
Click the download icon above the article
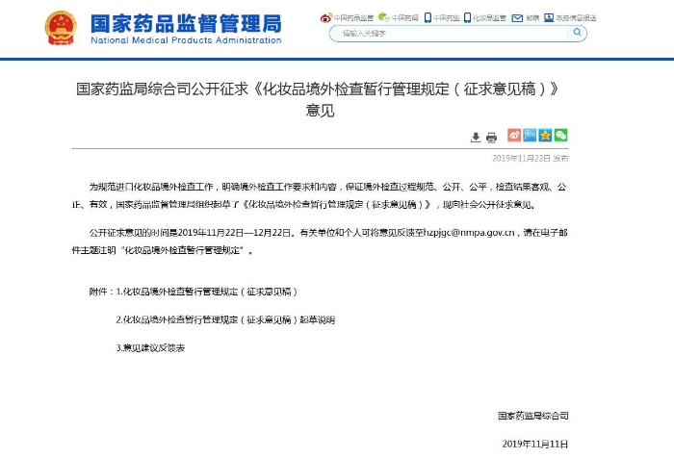pyautogui.click(x=476, y=137)
